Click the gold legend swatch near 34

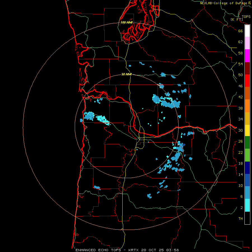tap(247, 119)
